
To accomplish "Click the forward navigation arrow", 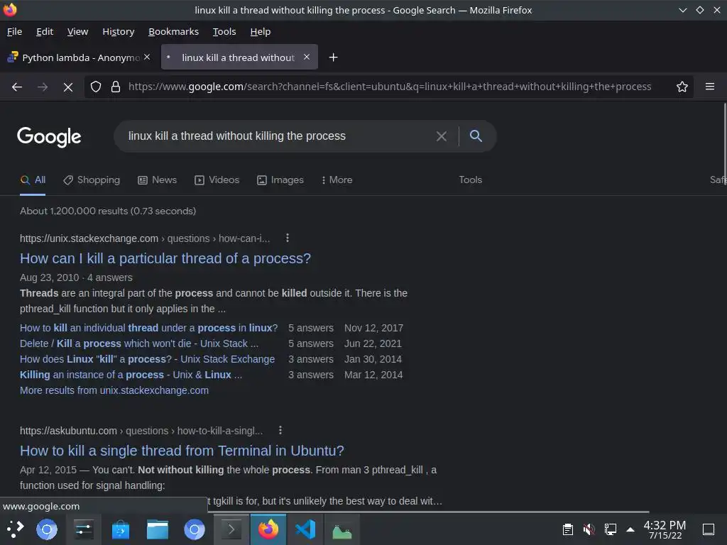I will point(43,87).
